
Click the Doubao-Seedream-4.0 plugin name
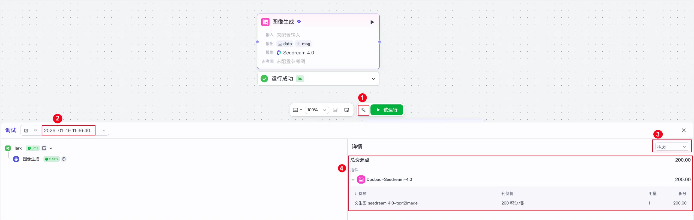pos(389,179)
